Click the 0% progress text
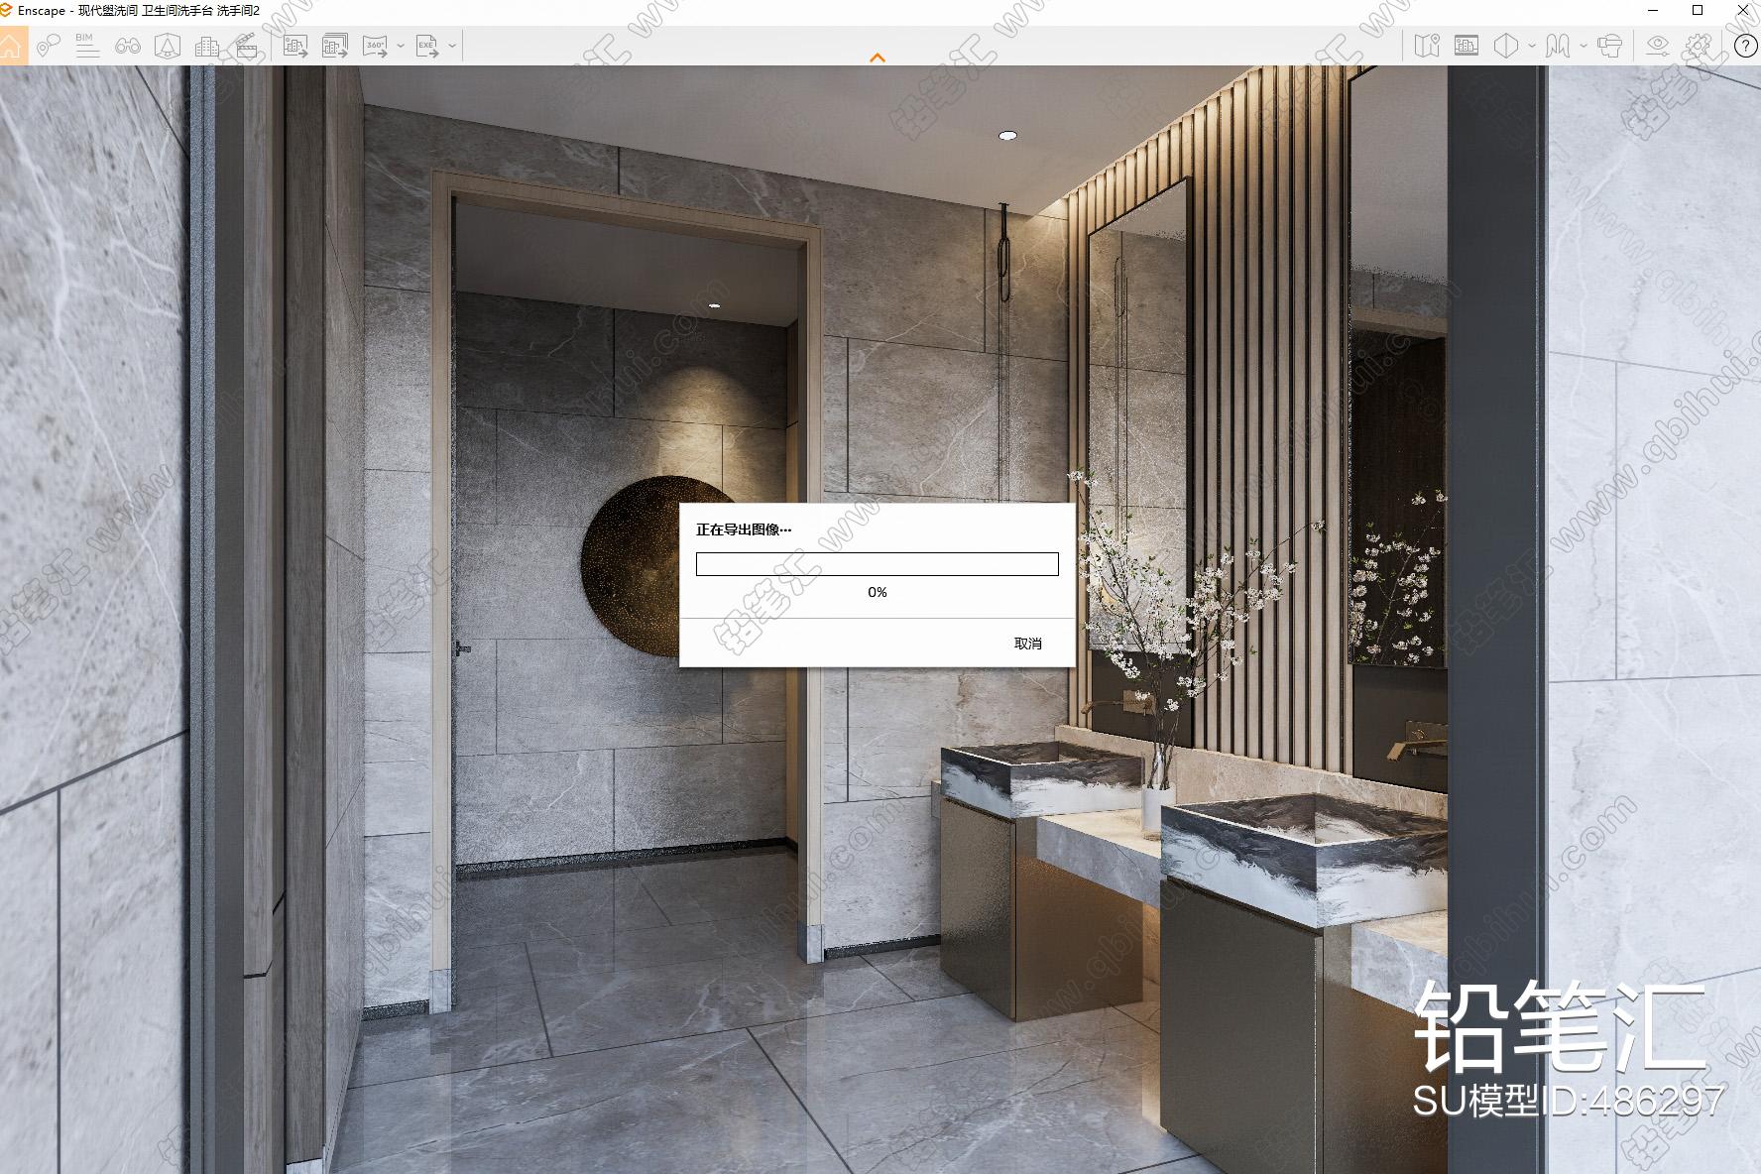The image size is (1761, 1174). [x=878, y=592]
